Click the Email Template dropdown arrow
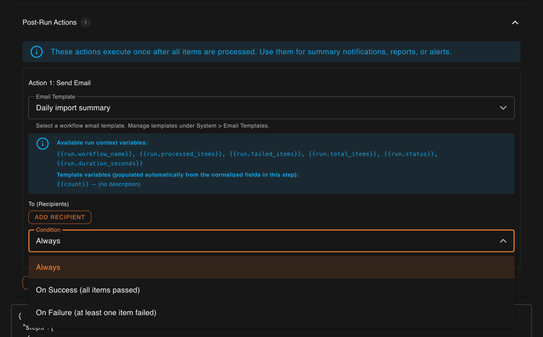 coord(503,108)
